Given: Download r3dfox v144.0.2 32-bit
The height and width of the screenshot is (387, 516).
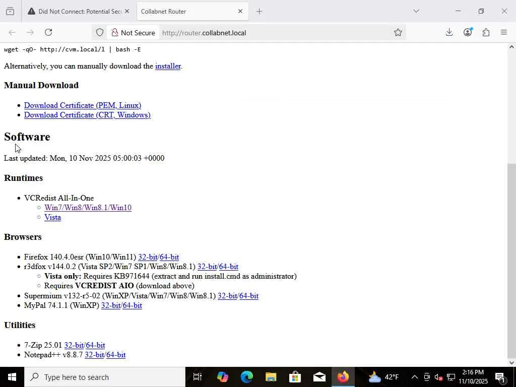Looking at the screenshot, I should coord(207,267).
